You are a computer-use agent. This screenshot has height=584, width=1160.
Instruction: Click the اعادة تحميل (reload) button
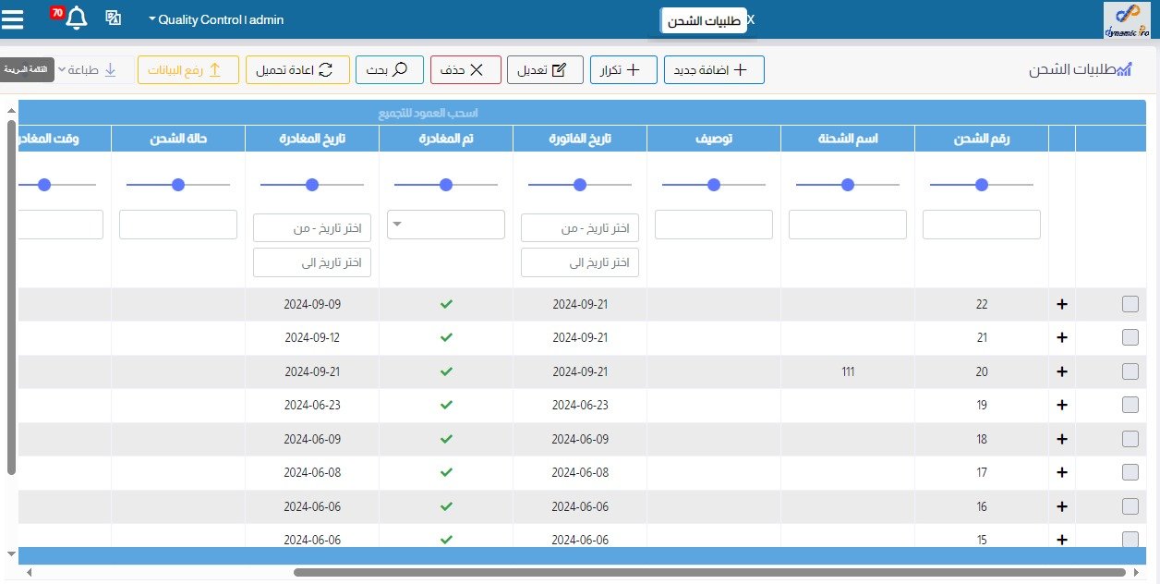click(x=297, y=70)
